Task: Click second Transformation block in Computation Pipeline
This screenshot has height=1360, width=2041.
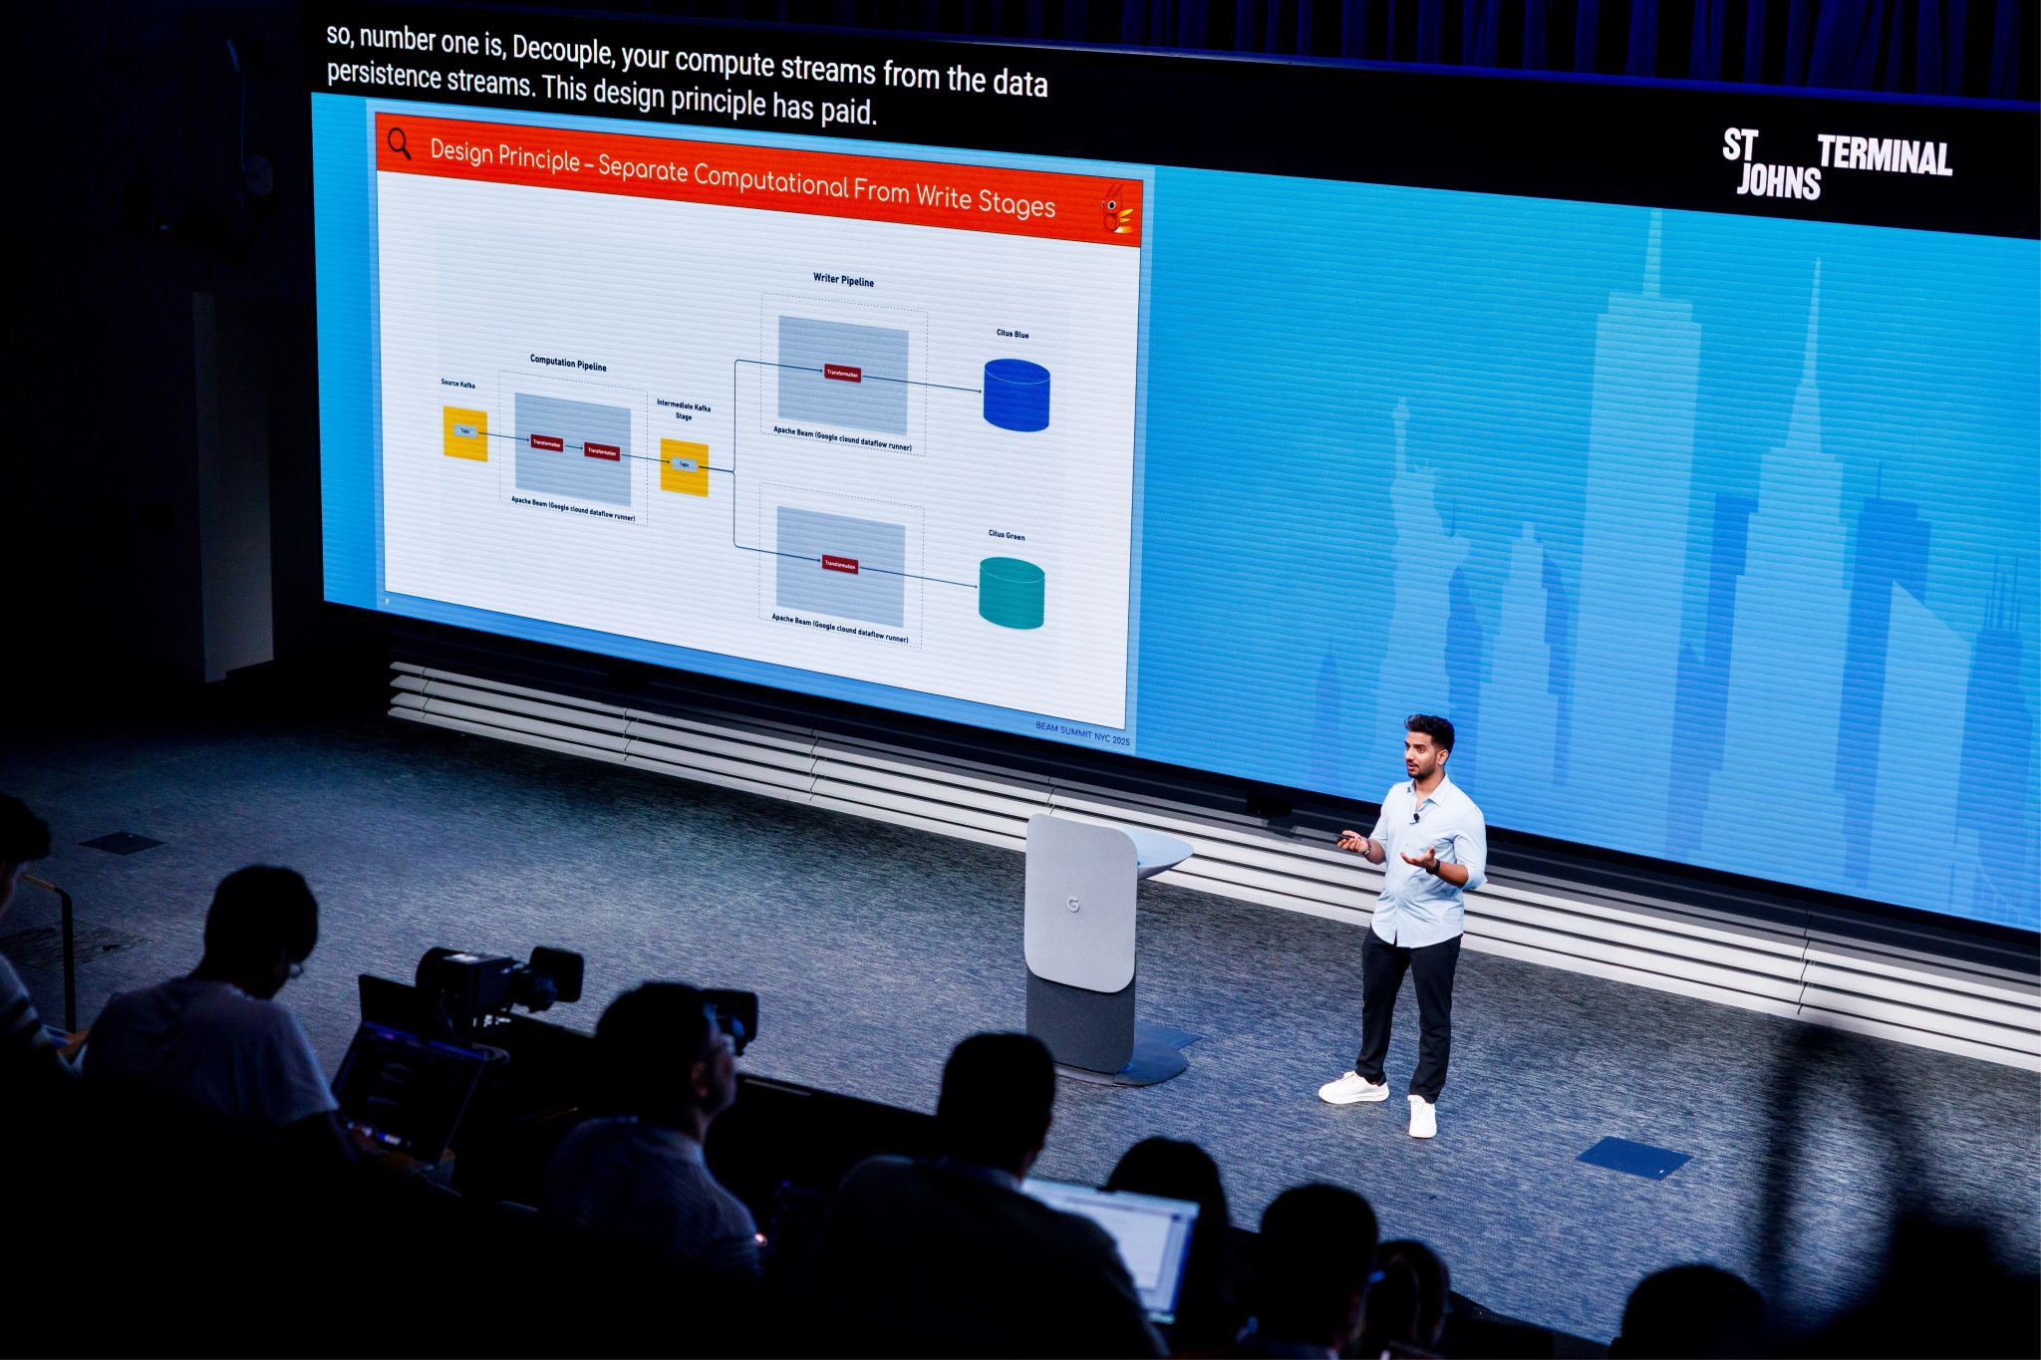Action: point(602,451)
